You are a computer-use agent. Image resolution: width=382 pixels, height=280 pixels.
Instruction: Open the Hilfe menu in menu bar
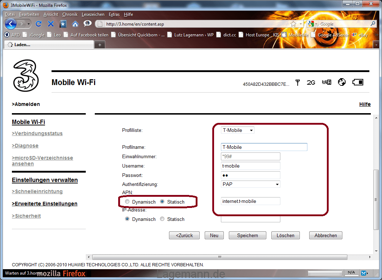[128, 14]
